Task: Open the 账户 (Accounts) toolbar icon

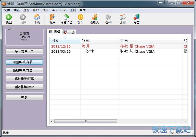Action: click(x=52, y=17)
